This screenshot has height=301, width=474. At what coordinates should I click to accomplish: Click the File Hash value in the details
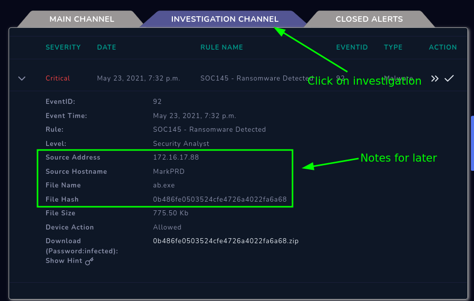[x=220, y=200]
